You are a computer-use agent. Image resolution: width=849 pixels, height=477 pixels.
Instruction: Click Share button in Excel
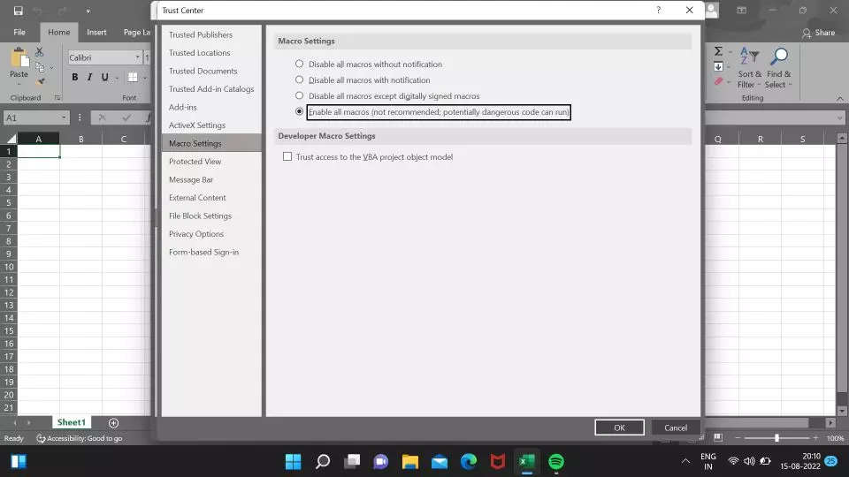[818, 33]
